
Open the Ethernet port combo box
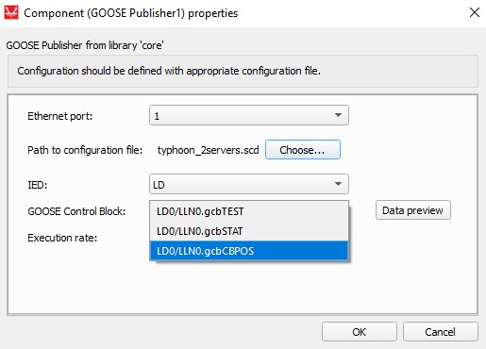249,115
